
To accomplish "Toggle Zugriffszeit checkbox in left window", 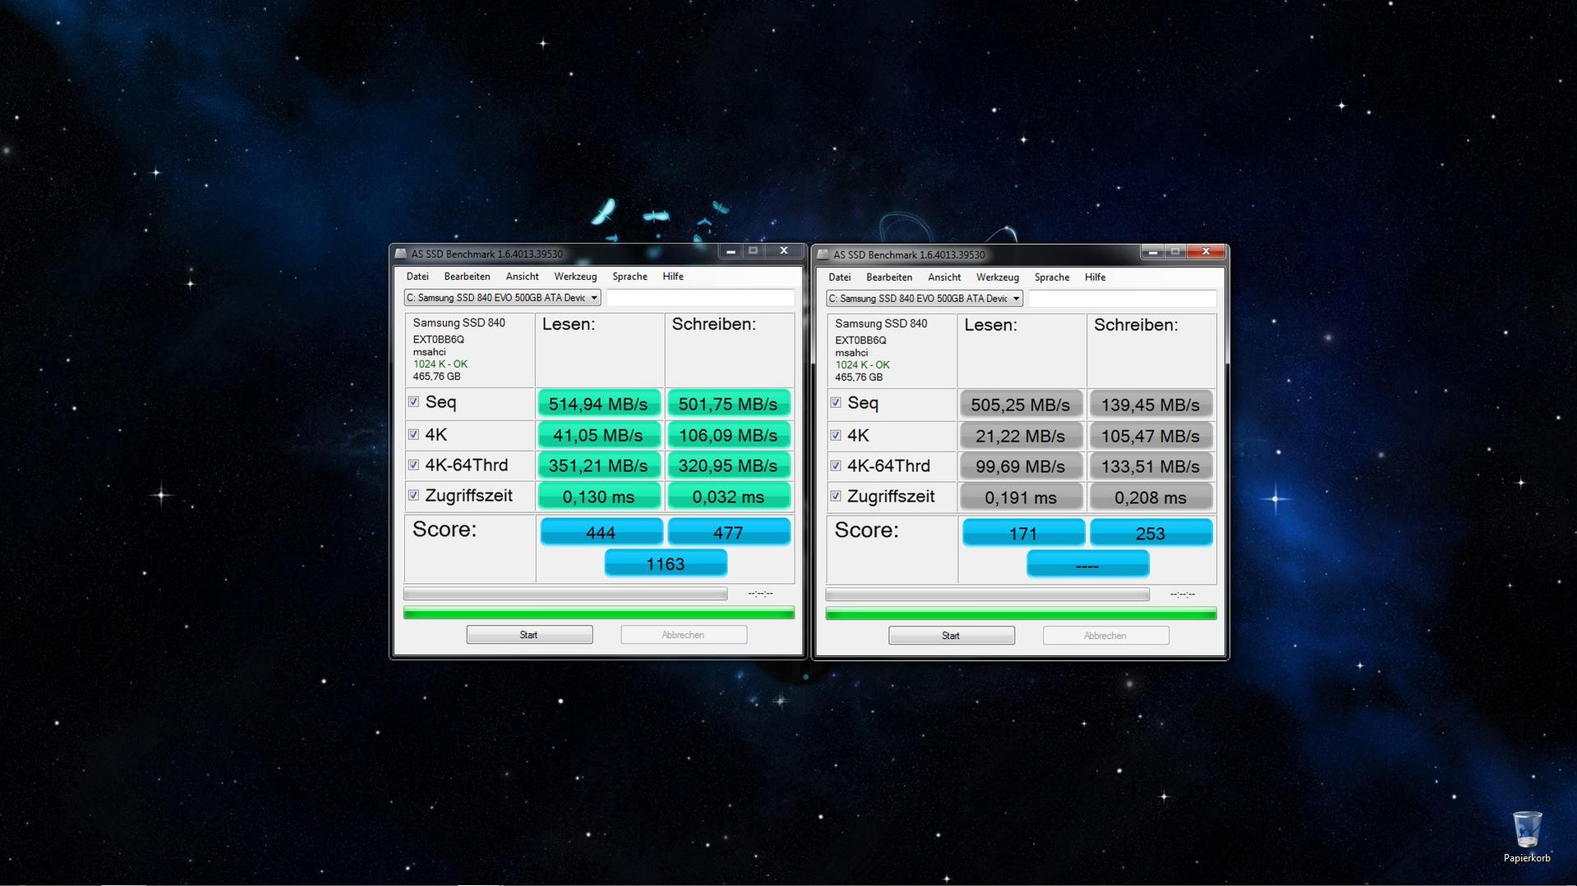I will pyautogui.click(x=413, y=495).
